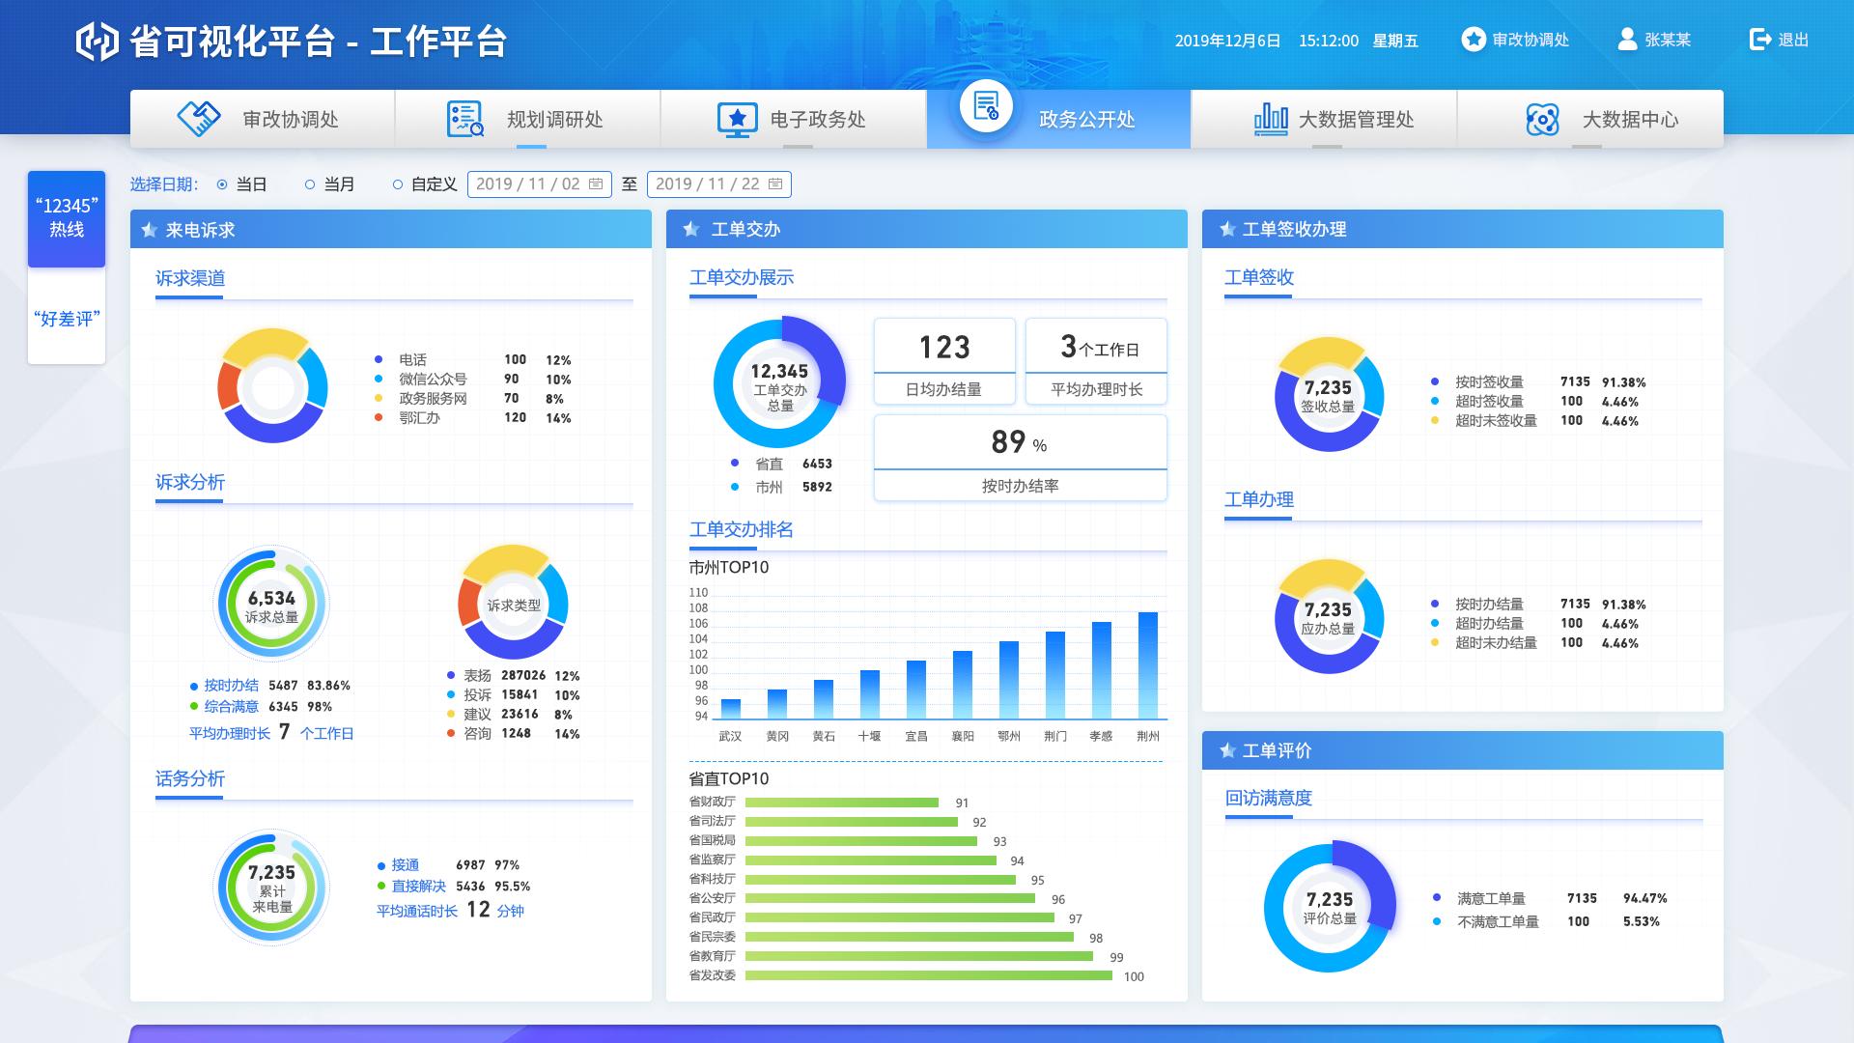1854x1043 pixels.
Task: Click the planning document icon for 规划调研处
Action: click(464, 119)
